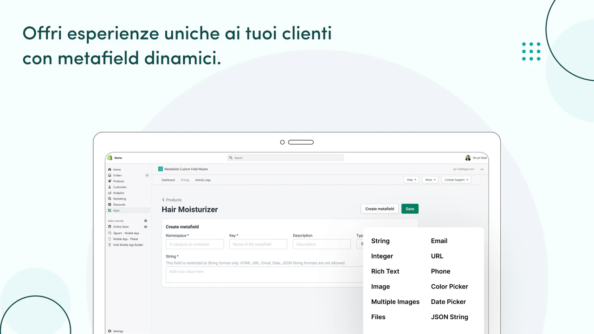Open the Contact Support dropdown
Screen dimensions: 594x334
point(456,180)
